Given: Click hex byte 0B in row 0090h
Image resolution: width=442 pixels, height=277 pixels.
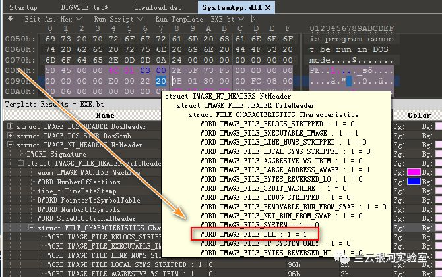Looking at the screenshot, I should point(177,81).
